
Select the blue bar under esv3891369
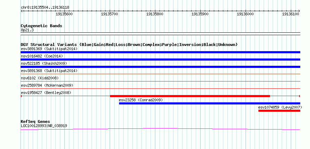coord(160,52)
